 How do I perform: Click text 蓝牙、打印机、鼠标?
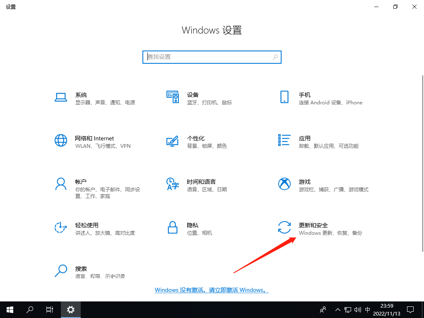[x=210, y=103]
